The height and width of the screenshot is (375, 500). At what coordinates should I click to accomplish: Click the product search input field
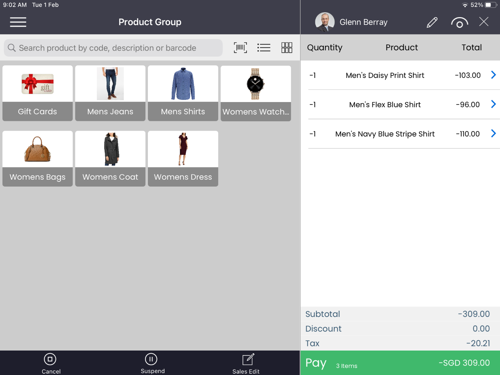click(113, 48)
